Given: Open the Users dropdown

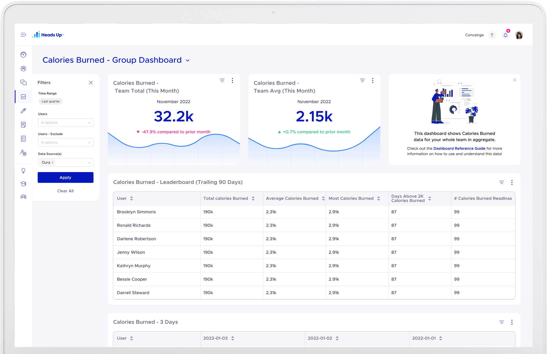Looking at the screenshot, I should pos(66,122).
